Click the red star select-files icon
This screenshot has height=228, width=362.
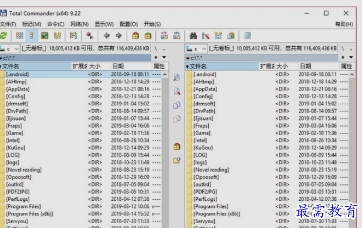[x=90, y=35]
